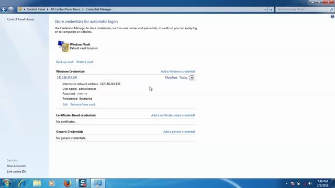
Task: Show hidden tray icons arrow
Action: 286,183
